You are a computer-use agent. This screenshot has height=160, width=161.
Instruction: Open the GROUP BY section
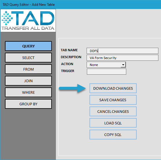(x=28, y=104)
